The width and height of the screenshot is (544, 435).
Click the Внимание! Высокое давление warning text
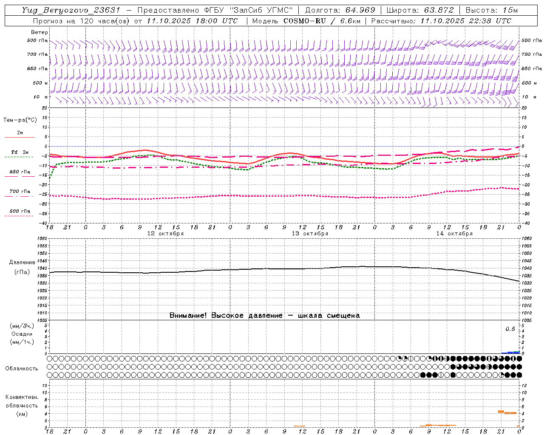pos(265,315)
